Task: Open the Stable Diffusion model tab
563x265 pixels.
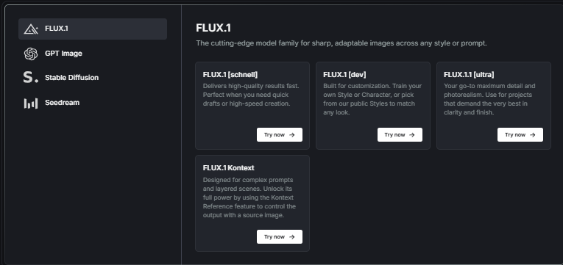Action: tap(93, 78)
